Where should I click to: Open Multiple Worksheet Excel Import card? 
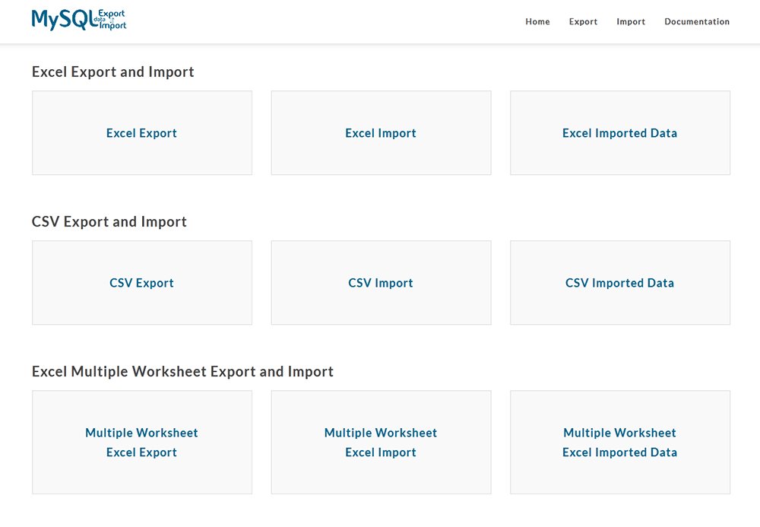(x=381, y=442)
